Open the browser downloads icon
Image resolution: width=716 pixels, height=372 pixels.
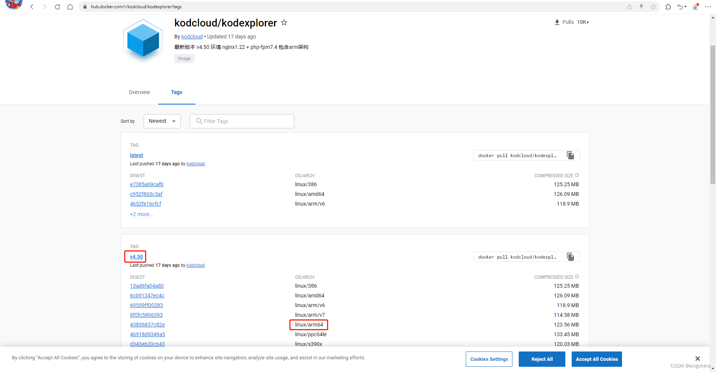695,6
